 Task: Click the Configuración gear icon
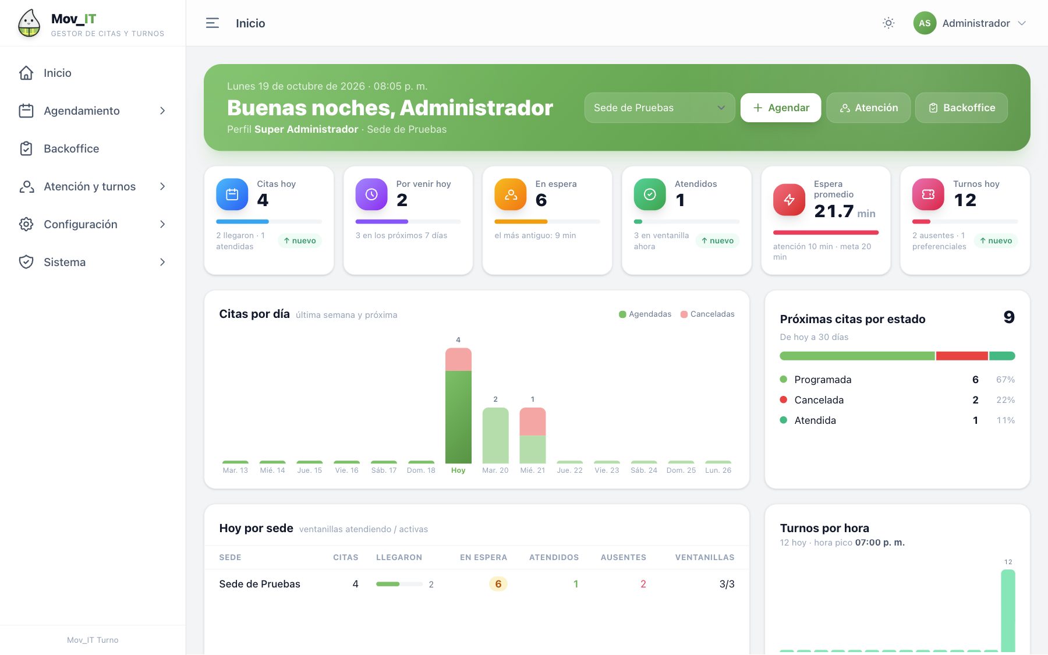tap(26, 224)
